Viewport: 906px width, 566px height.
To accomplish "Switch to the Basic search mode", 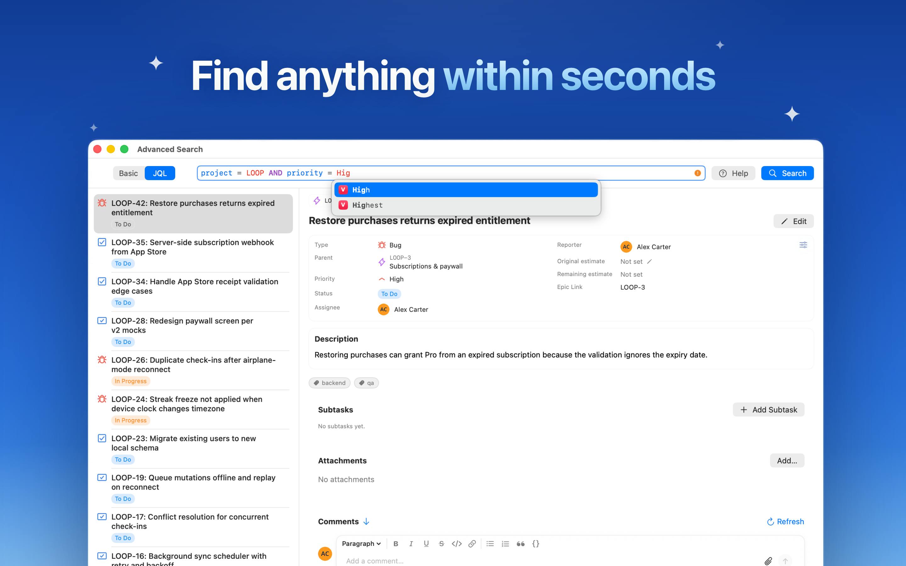I will [128, 173].
